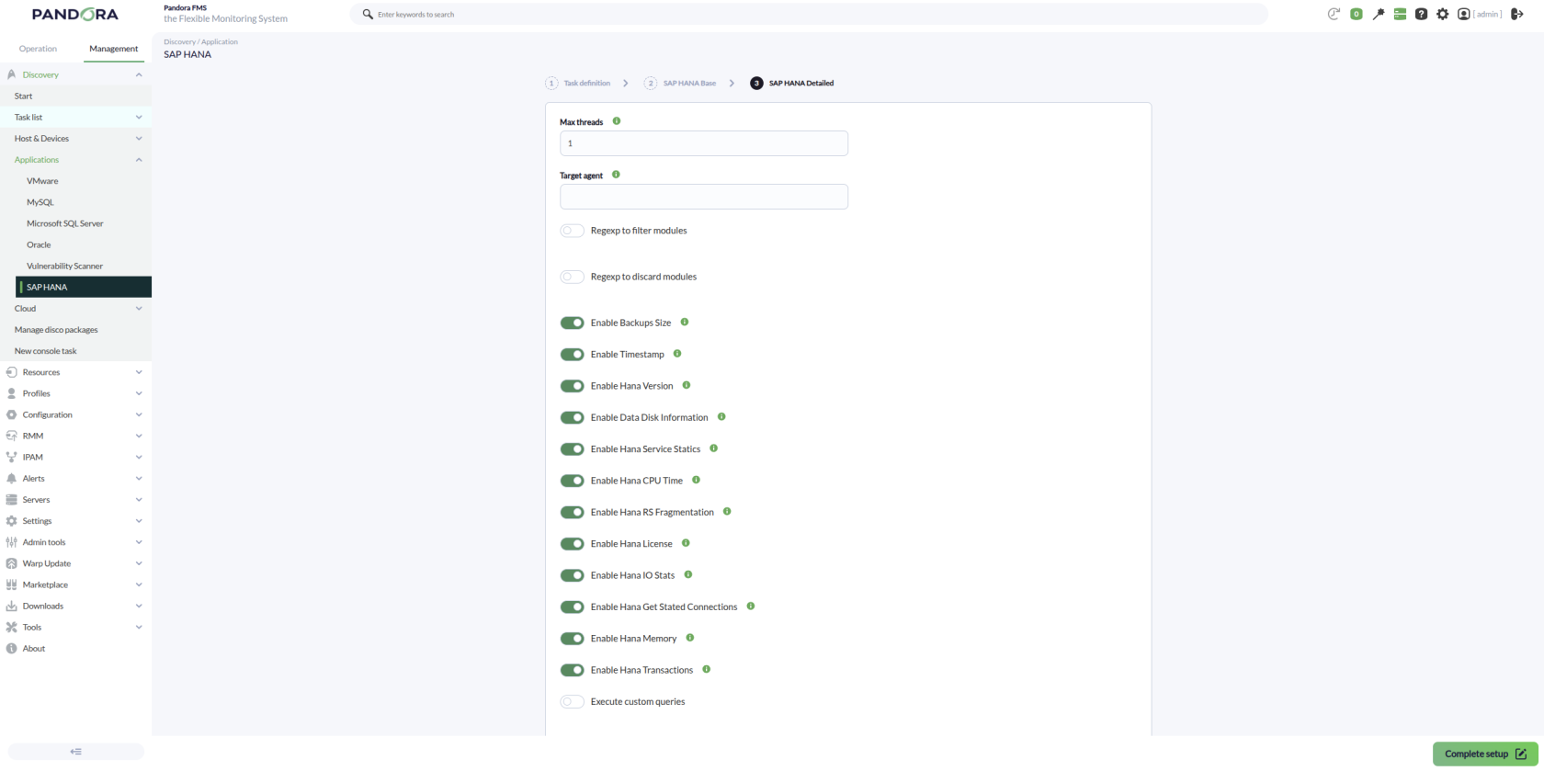Switch off the Enable Hana Version toggle
1544x771 pixels.
click(572, 386)
